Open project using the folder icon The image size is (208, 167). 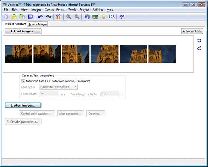pyautogui.click(x=14, y=17)
